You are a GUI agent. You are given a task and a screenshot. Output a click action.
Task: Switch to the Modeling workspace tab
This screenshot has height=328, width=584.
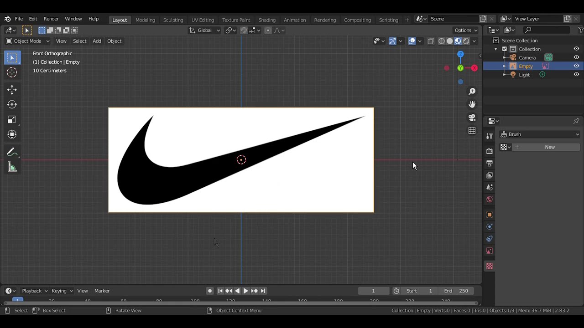(x=145, y=20)
